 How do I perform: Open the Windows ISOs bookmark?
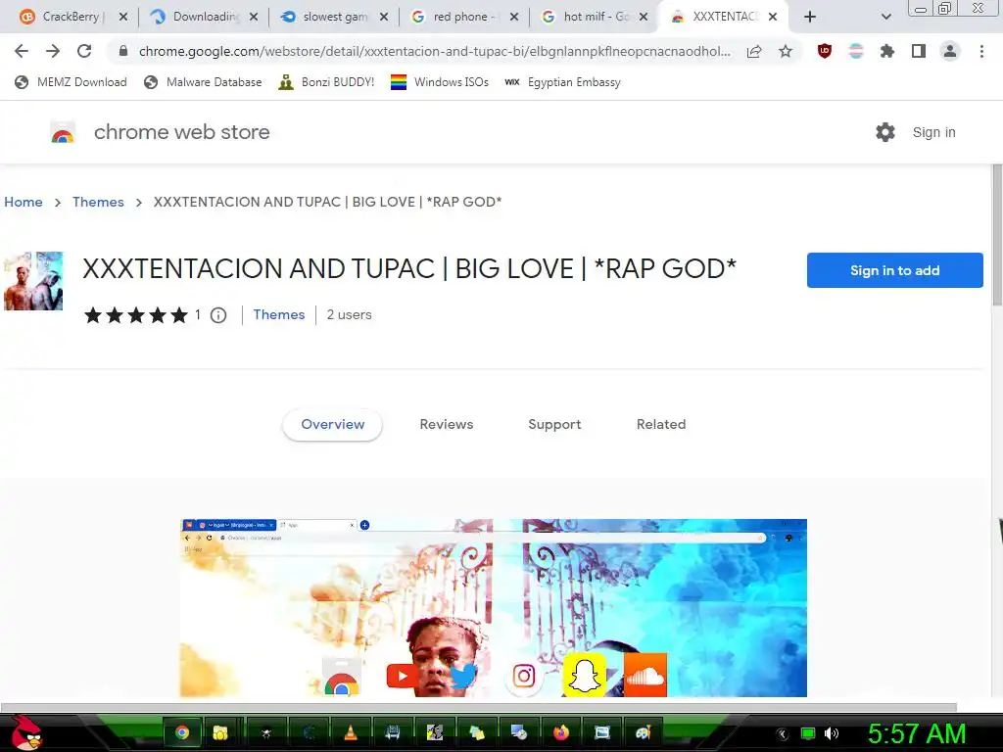440,82
